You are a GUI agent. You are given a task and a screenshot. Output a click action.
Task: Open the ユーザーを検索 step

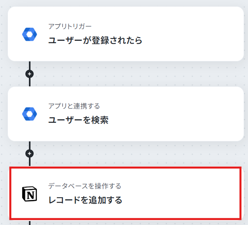(78, 120)
